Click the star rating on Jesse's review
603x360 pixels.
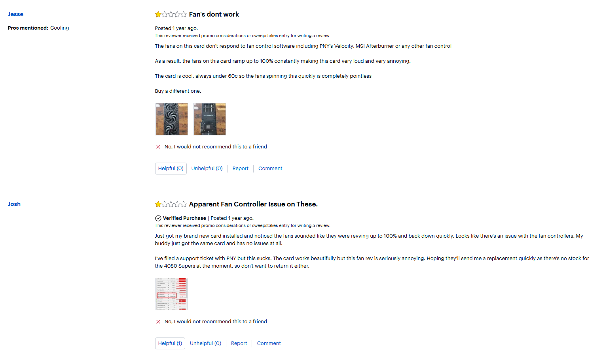[171, 15]
